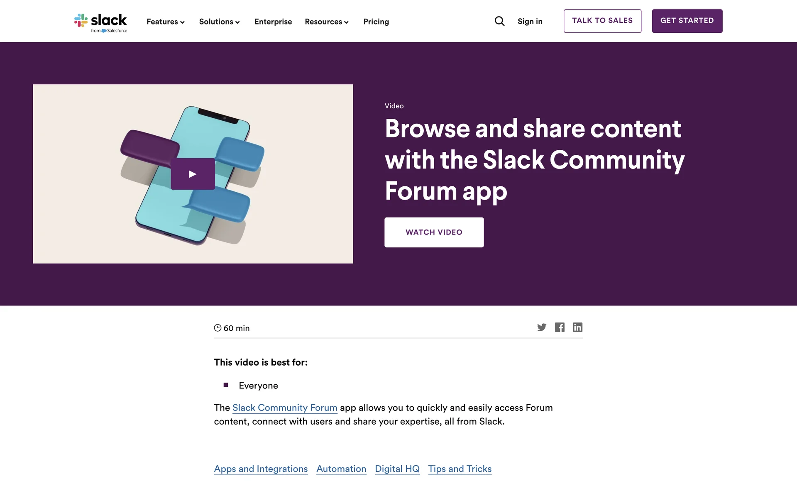The width and height of the screenshot is (797, 498).
Task: Open the Enterprise menu item
Action: (273, 22)
